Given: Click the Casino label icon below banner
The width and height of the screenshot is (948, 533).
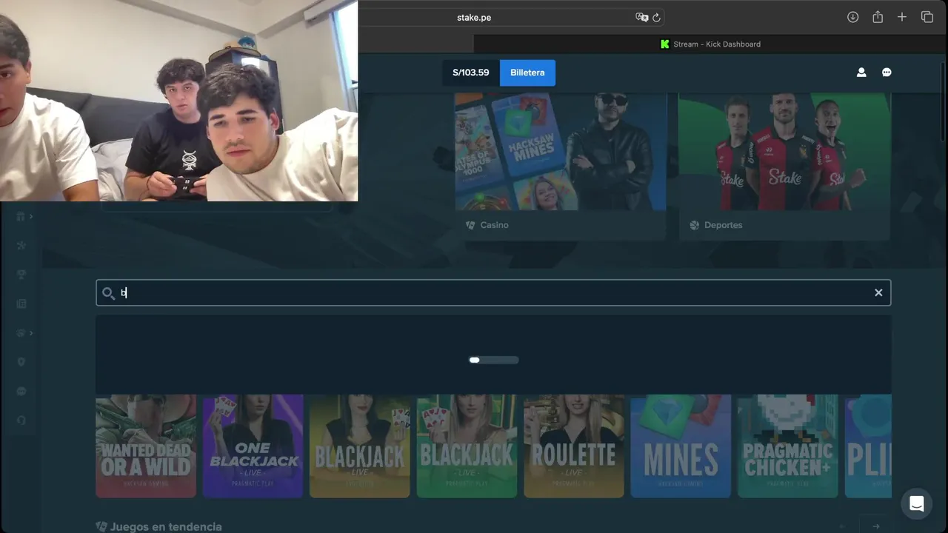Looking at the screenshot, I should (x=470, y=225).
